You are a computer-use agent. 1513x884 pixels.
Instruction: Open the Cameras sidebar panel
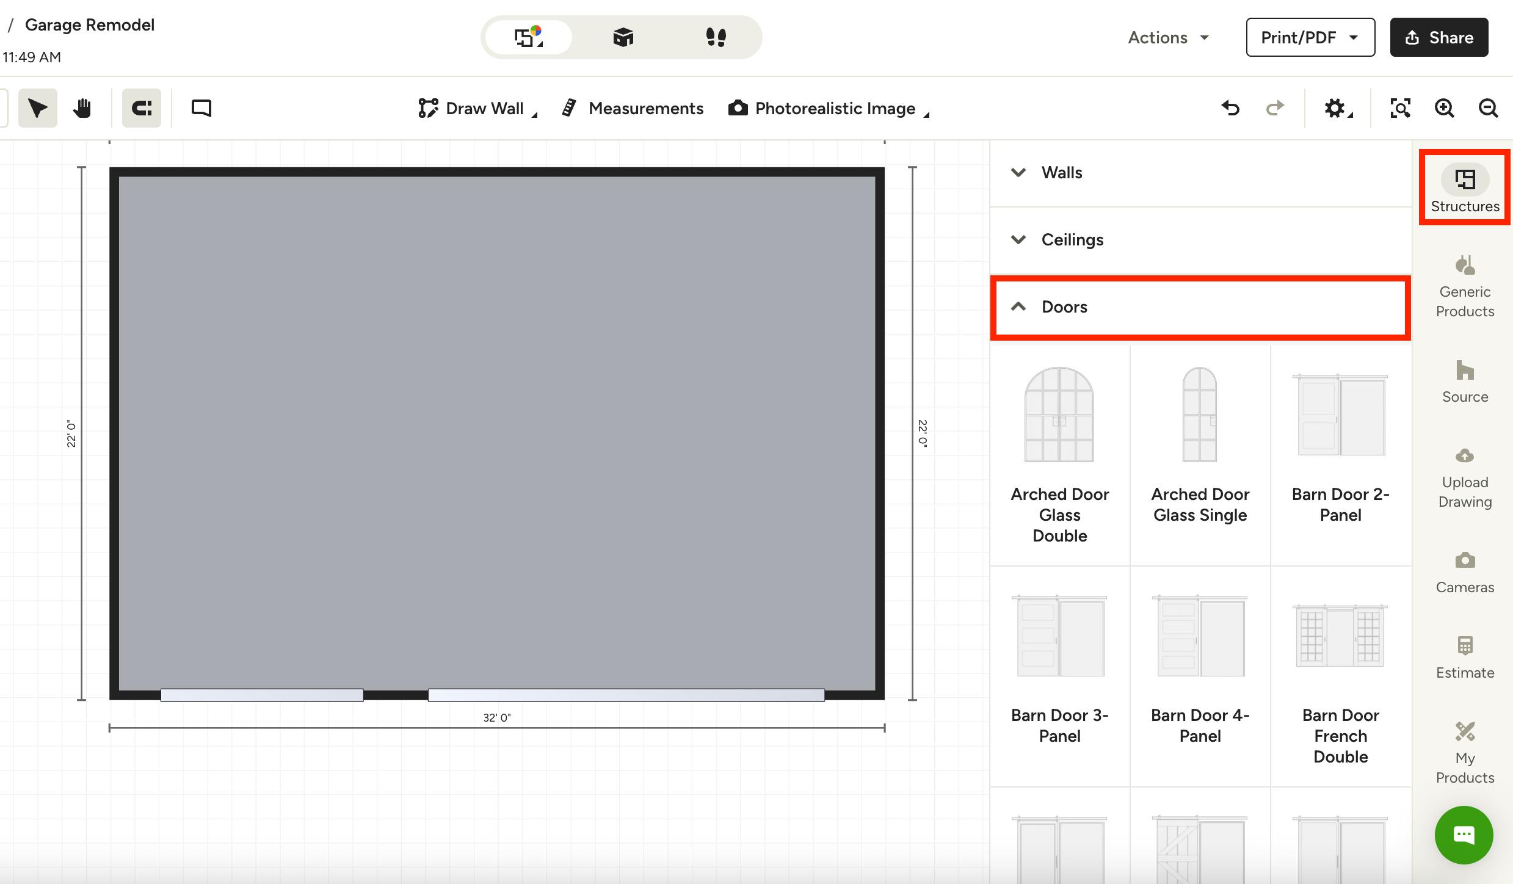pos(1465,573)
